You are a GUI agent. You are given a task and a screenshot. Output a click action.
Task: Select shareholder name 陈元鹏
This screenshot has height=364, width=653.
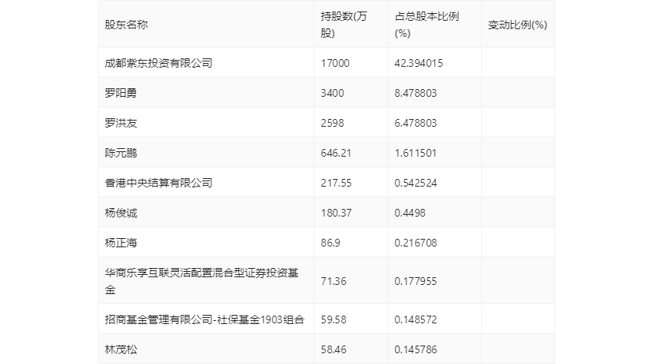tap(121, 153)
